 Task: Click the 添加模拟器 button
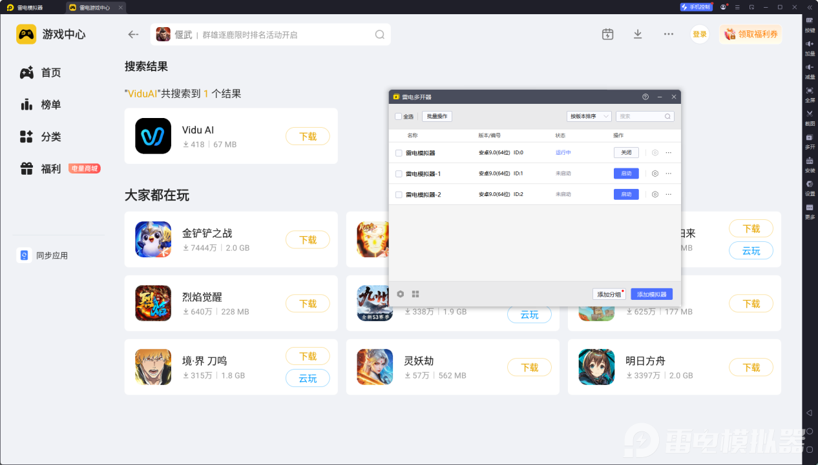point(652,294)
